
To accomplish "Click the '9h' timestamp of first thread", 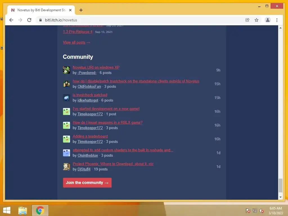I will pos(218,70).
